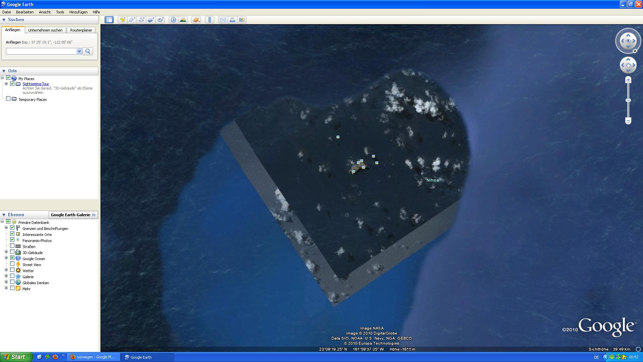Click the Windows Start button
643x362 pixels.
coord(16,357)
